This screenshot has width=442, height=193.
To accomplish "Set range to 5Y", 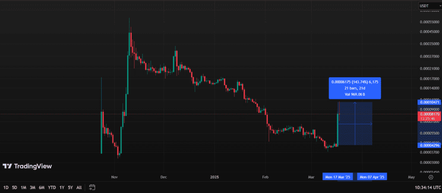I will pyautogui.click(x=70, y=187).
